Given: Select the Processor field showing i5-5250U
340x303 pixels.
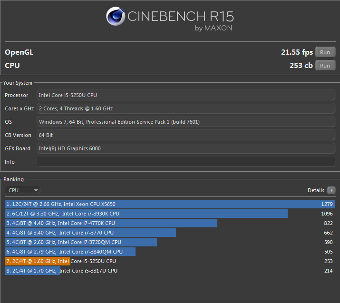Looking at the screenshot, I should [x=186, y=95].
